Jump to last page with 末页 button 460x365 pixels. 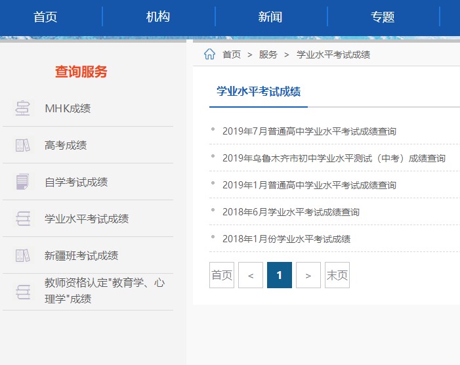(337, 276)
